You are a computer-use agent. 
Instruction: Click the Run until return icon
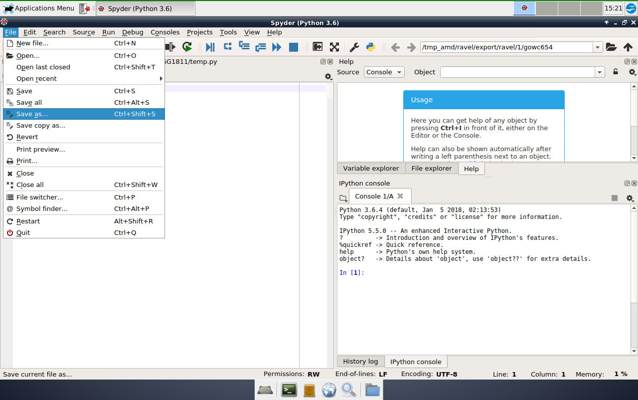(260, 47)
